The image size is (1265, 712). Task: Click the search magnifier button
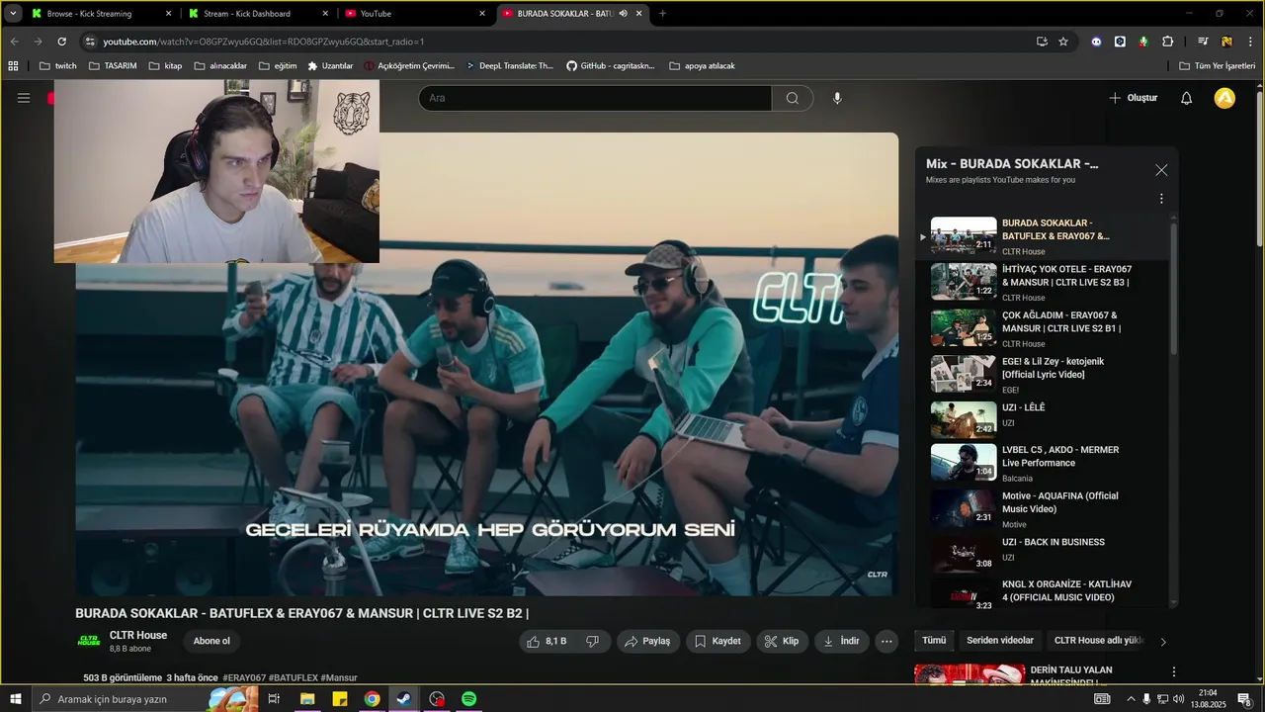[x=793, y=98]
